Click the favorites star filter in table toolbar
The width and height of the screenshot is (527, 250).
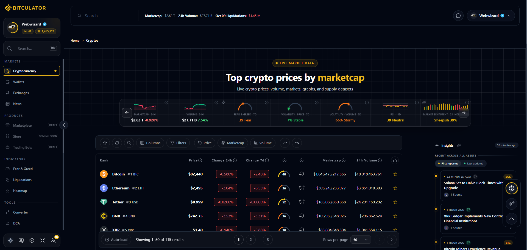click(105, 143)
